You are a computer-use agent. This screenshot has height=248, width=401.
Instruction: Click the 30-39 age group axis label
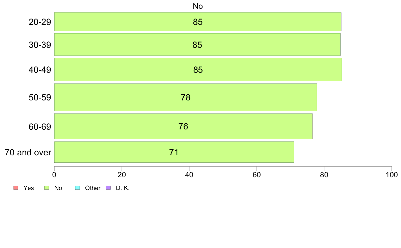point(40,45)
